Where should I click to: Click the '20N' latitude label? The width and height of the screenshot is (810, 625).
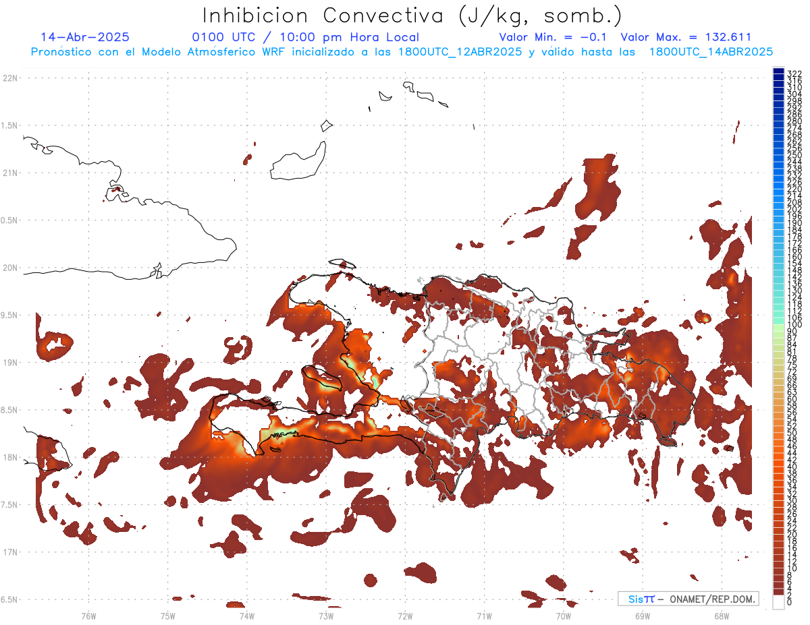pos(10,268)
